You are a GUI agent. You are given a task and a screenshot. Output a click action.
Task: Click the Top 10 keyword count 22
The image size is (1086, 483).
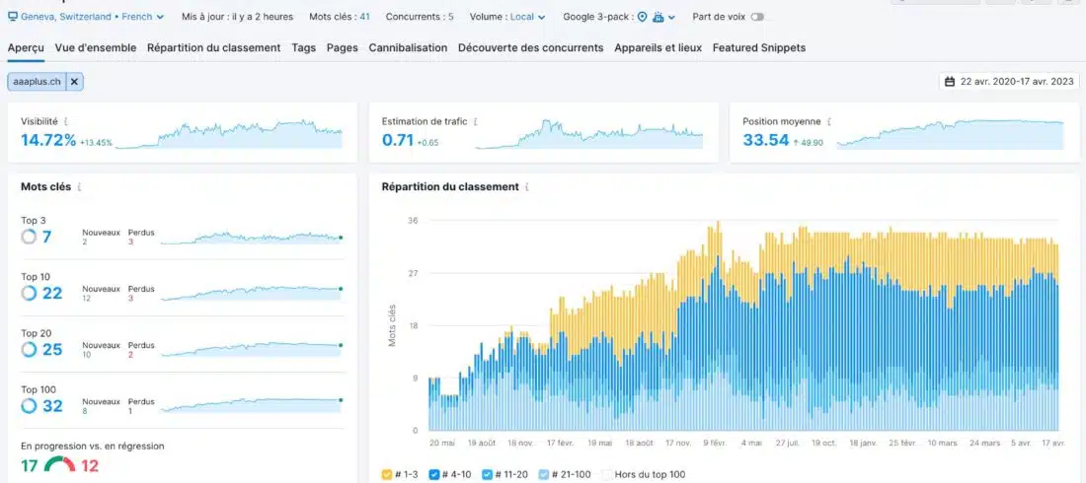52,294
